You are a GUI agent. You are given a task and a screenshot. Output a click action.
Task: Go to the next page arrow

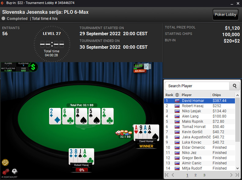tap(231, 175)
